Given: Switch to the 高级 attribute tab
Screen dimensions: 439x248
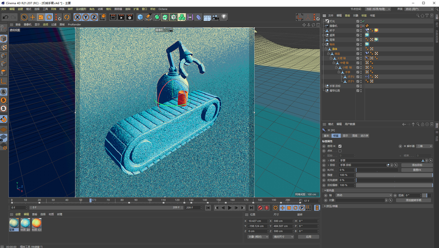Looking at the screenshot, I should click(x=355, y=136).
